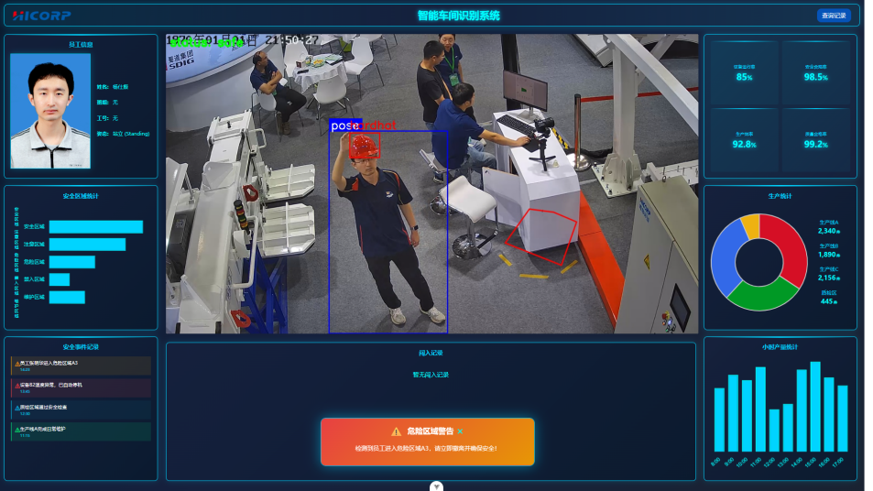Click the warning triangle icon in danger alert
Screen dimensions: 873x491
click(396, 431)
